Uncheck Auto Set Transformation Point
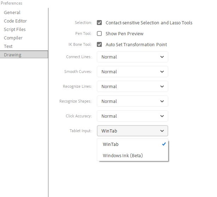 tap(99, 45)
